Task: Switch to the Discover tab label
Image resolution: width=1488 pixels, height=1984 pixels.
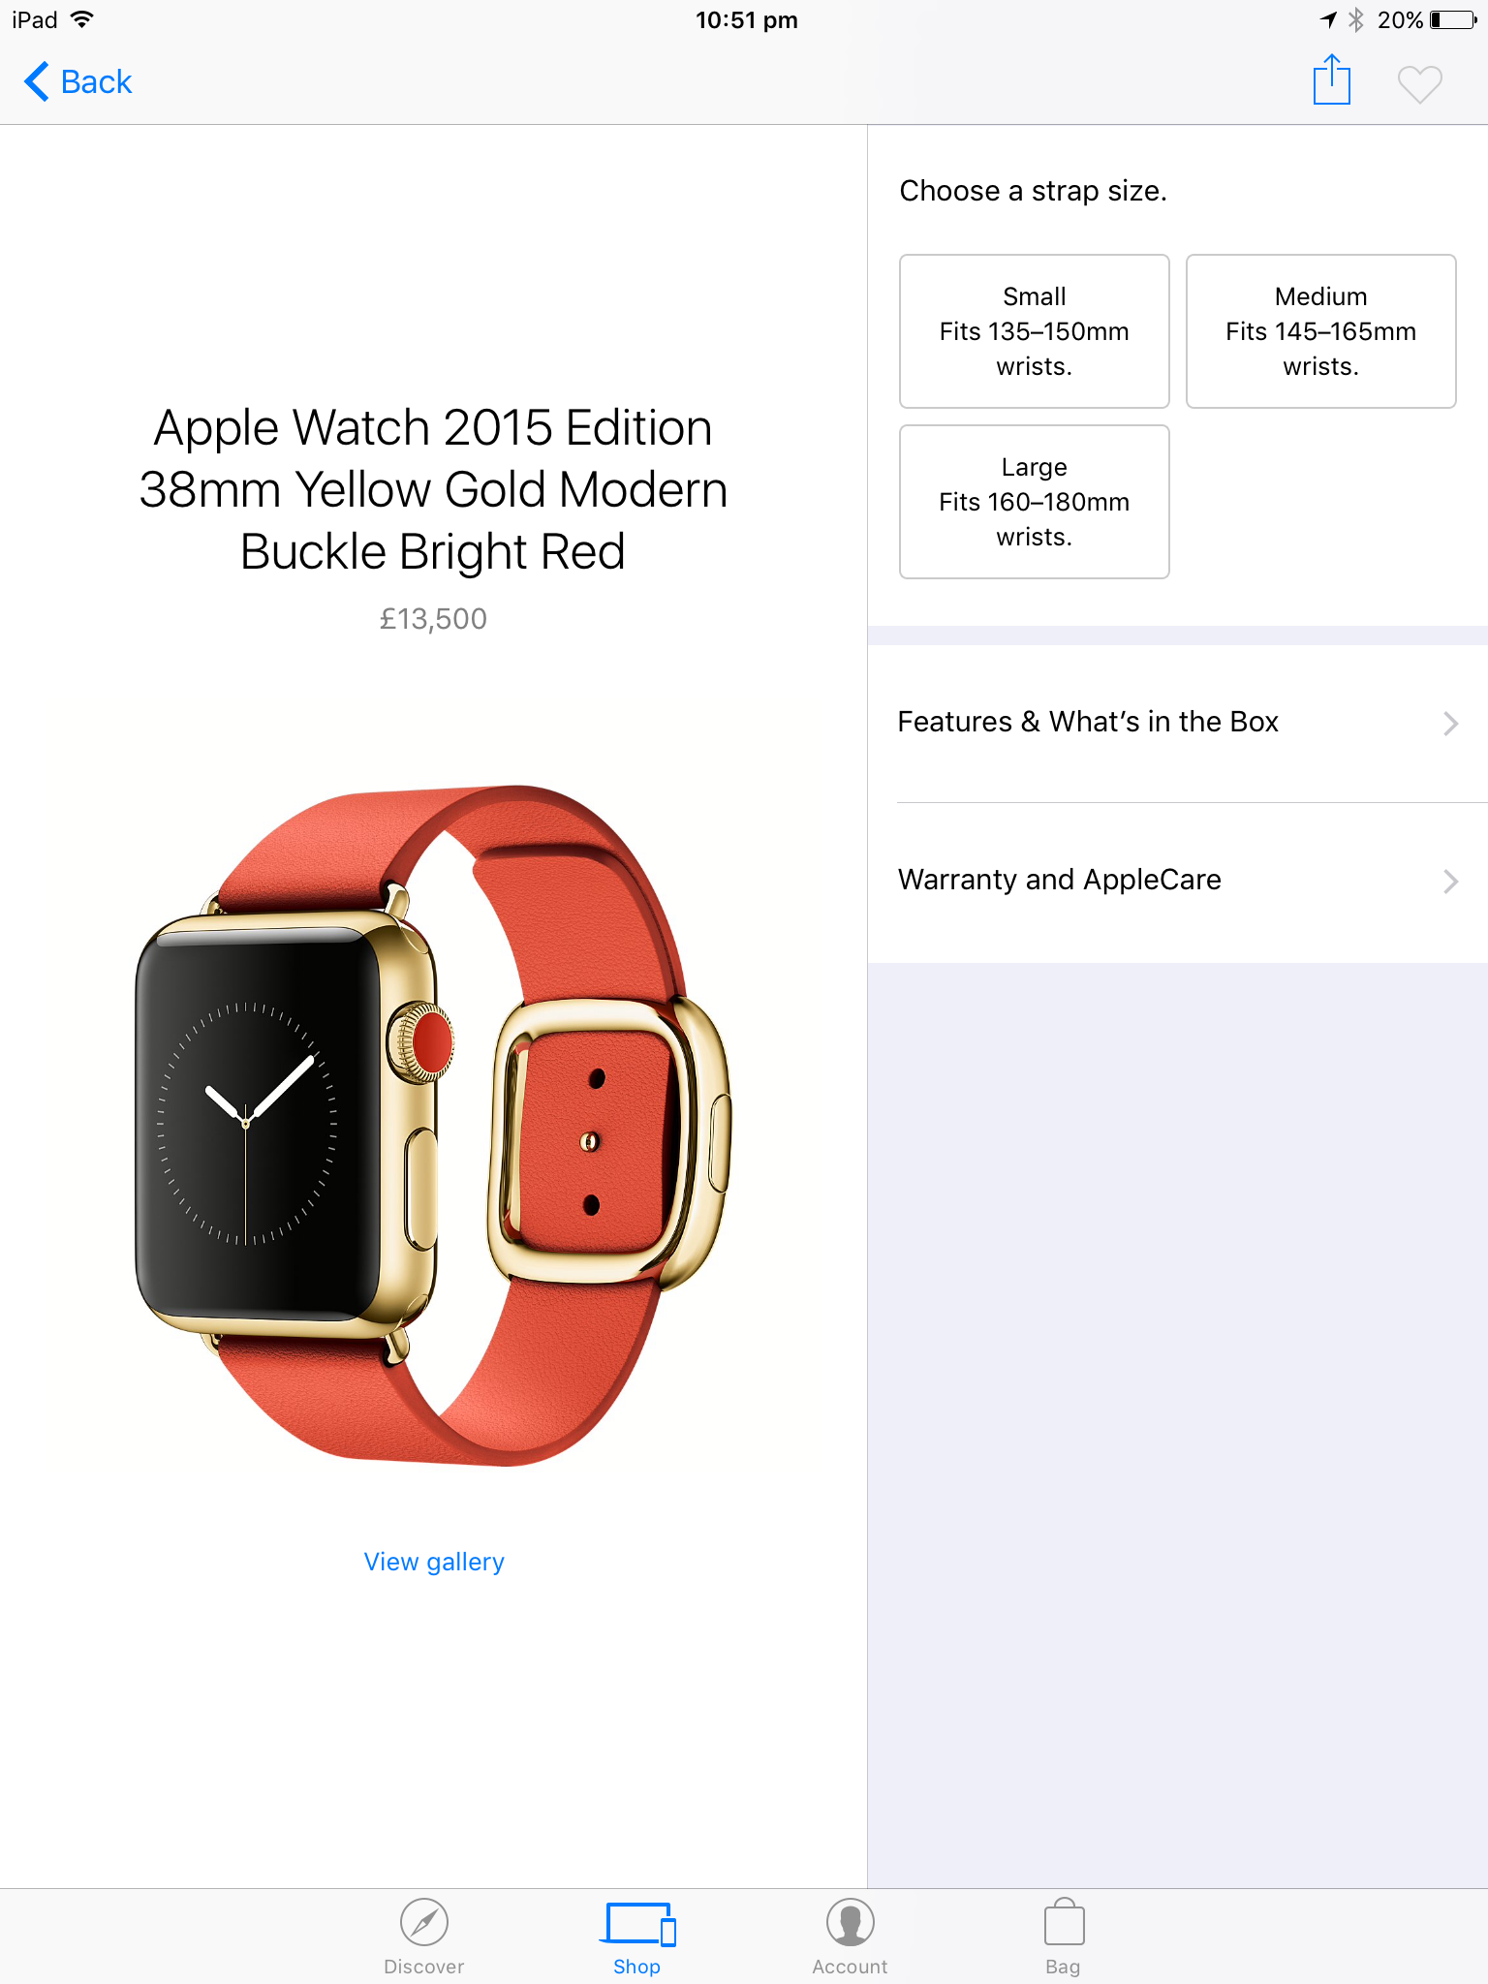Action: [x=424, y=1967]
